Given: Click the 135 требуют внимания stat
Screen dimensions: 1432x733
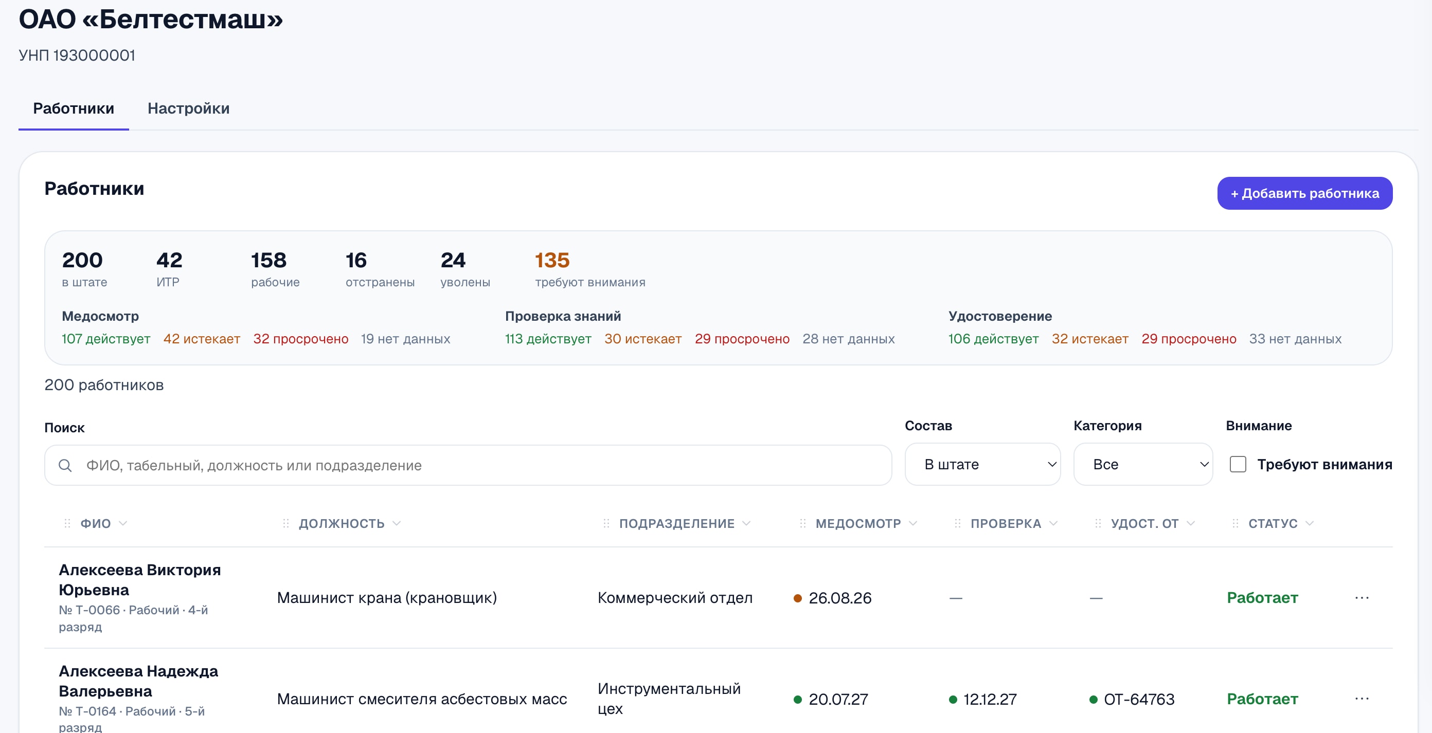Looking at the screenshot, I should (x=590, y=269).
